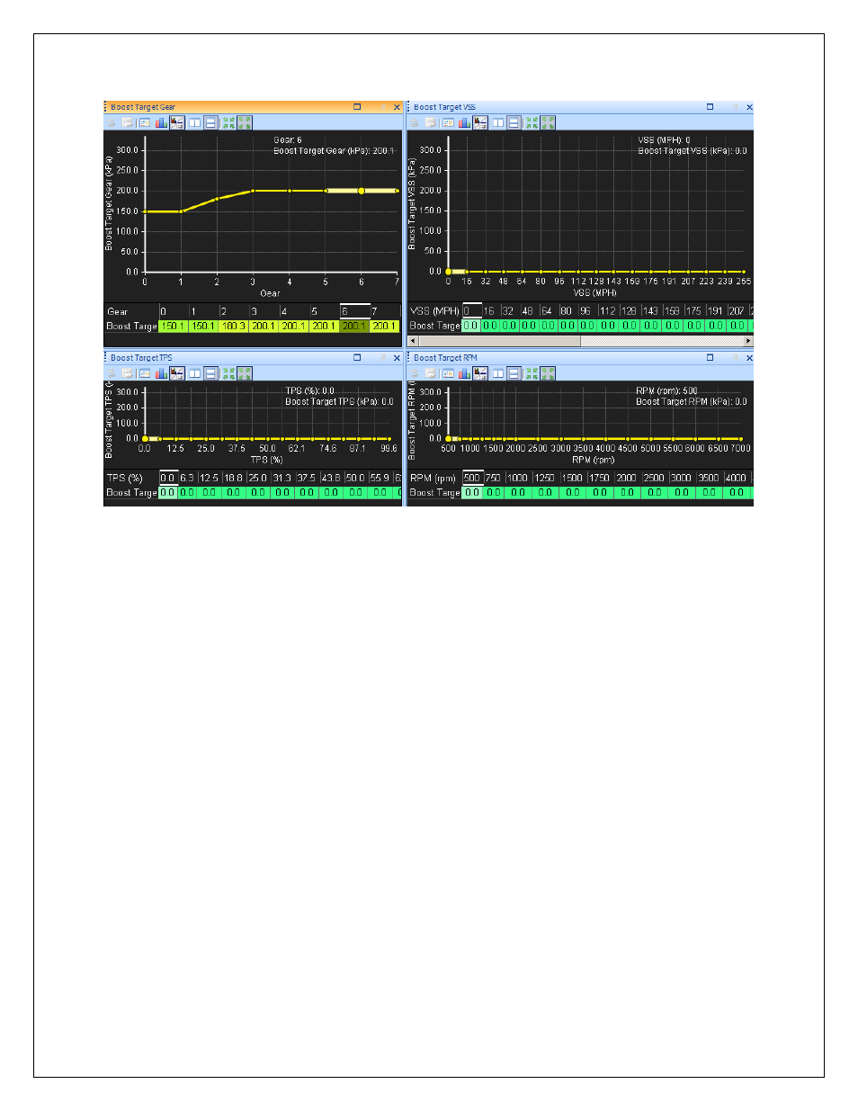Click expand-arrows icon in Boost Target Gear toolbar
This screenshot has width=858, height=1111.
pyautogui.click(x=245, y=122)
